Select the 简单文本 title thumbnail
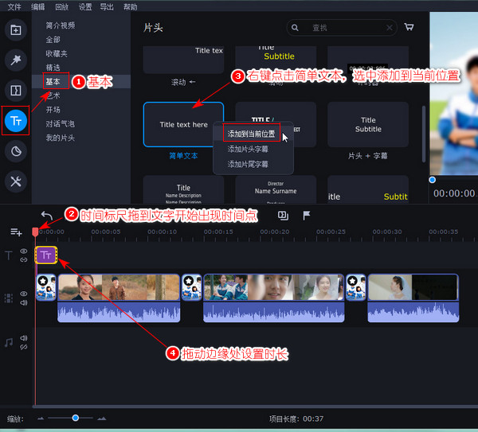Screen dimensions: 478x432 [x=183, y=125]
